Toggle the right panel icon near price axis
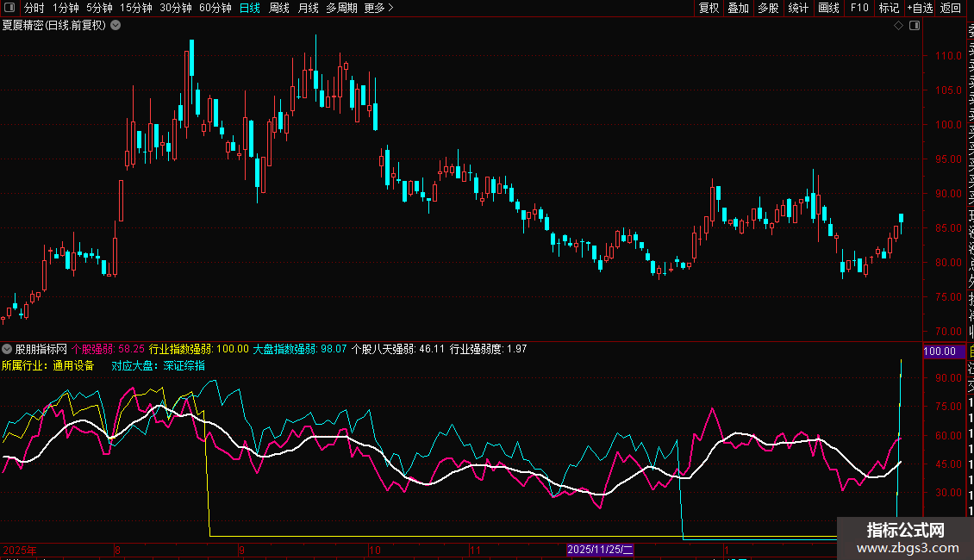Screen dimensions: 974x560 pos(915,26)
